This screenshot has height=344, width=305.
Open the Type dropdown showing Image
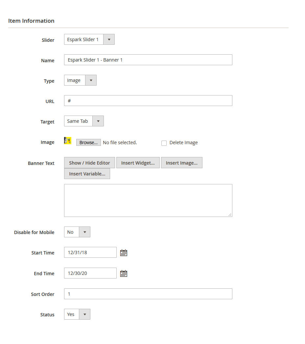(80, 80)
